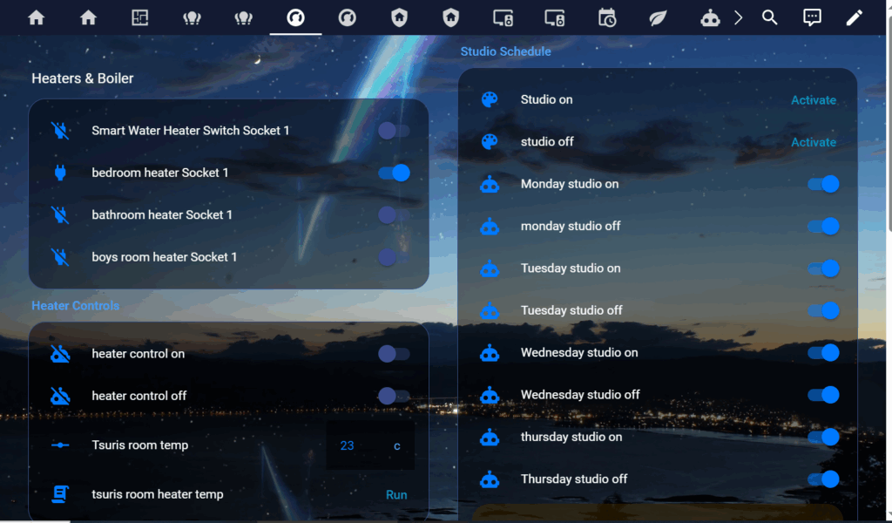The image size is (892, 523).
Task: Click the tsuris room heater temp script icon
Action: point(60,494)
